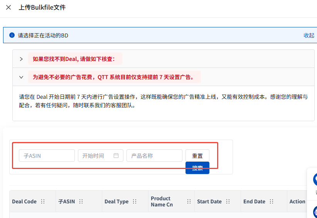Click the End Date column grip icon
Viewport: 317px width, 218px height.
click(271, 201)
